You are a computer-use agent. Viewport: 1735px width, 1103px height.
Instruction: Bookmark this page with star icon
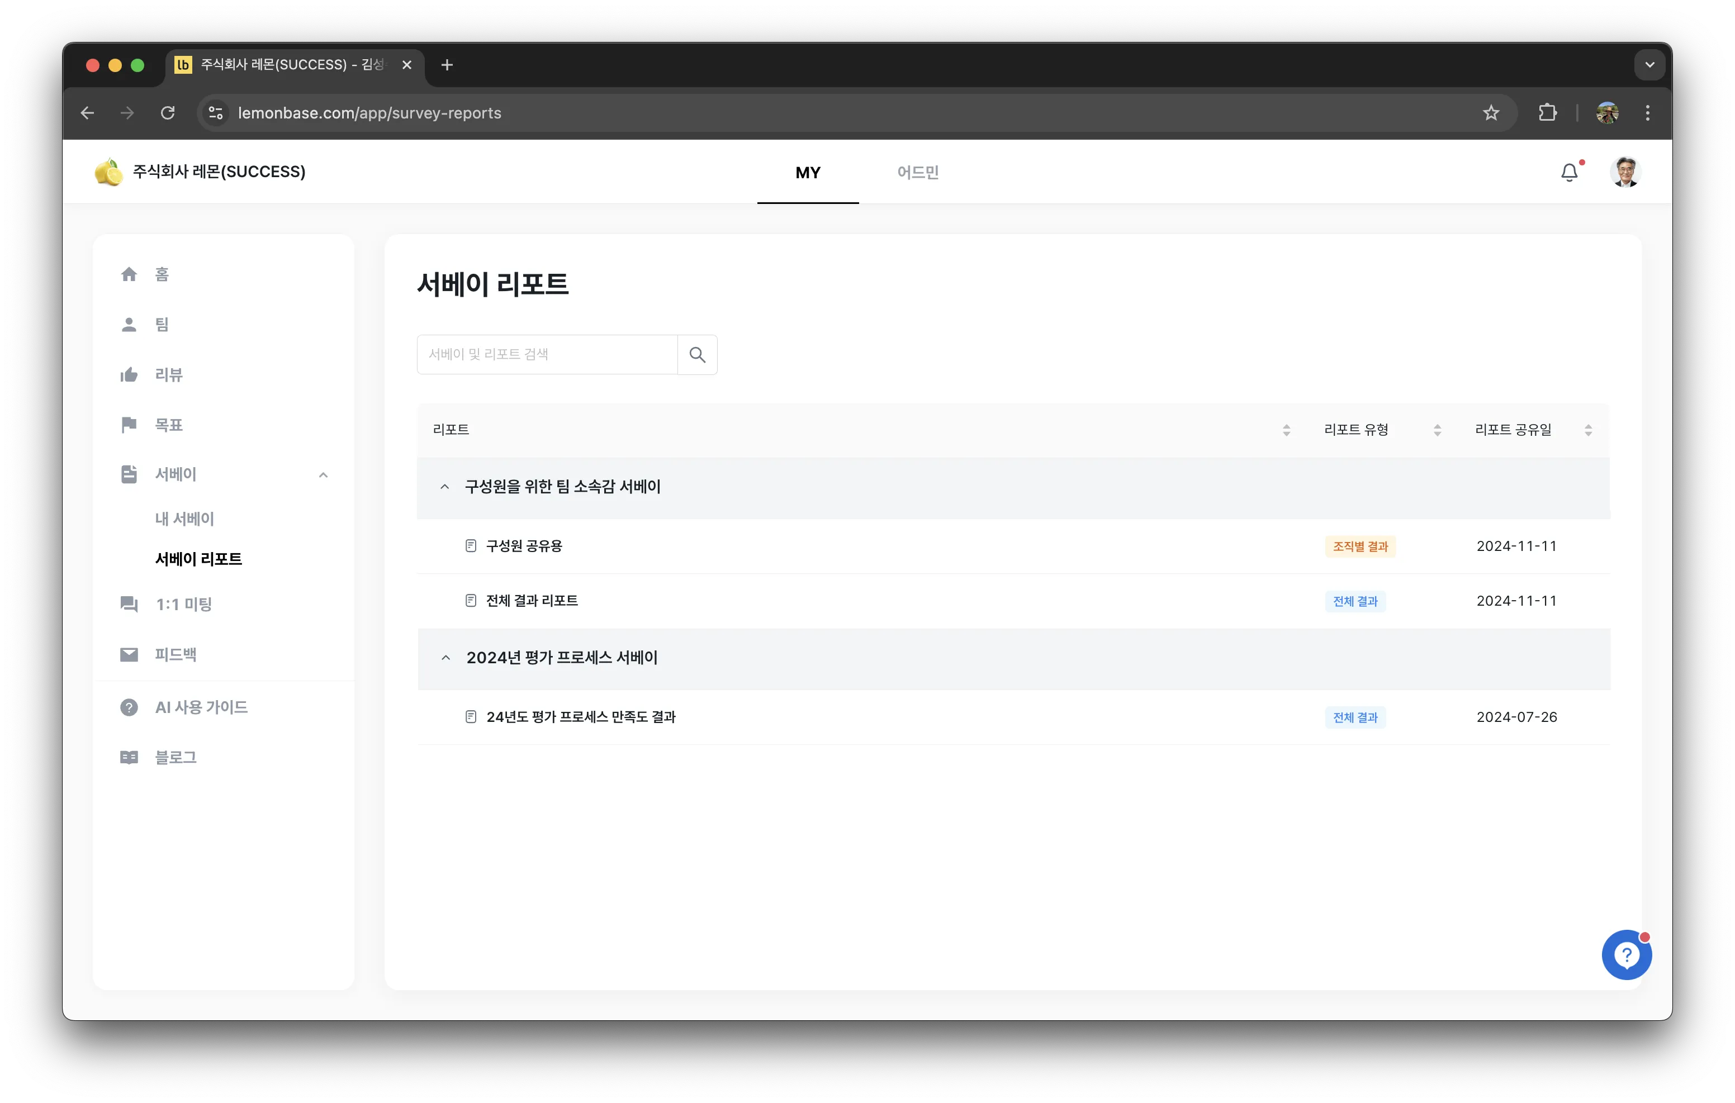tap(1491, 113)
